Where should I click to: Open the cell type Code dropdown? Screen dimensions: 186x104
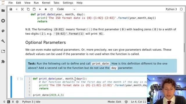click(x=66, y=9)
